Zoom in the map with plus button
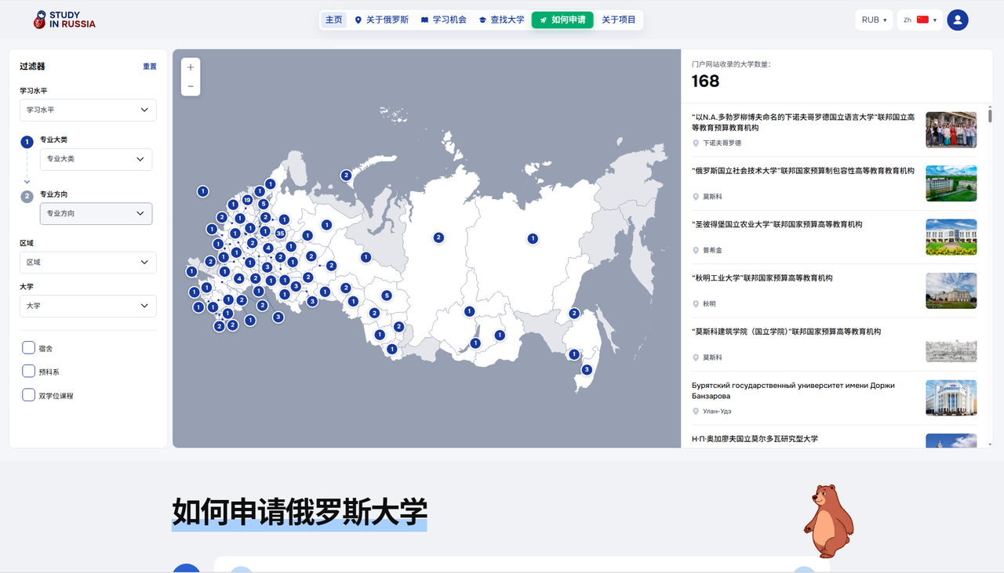 (191, 67)
